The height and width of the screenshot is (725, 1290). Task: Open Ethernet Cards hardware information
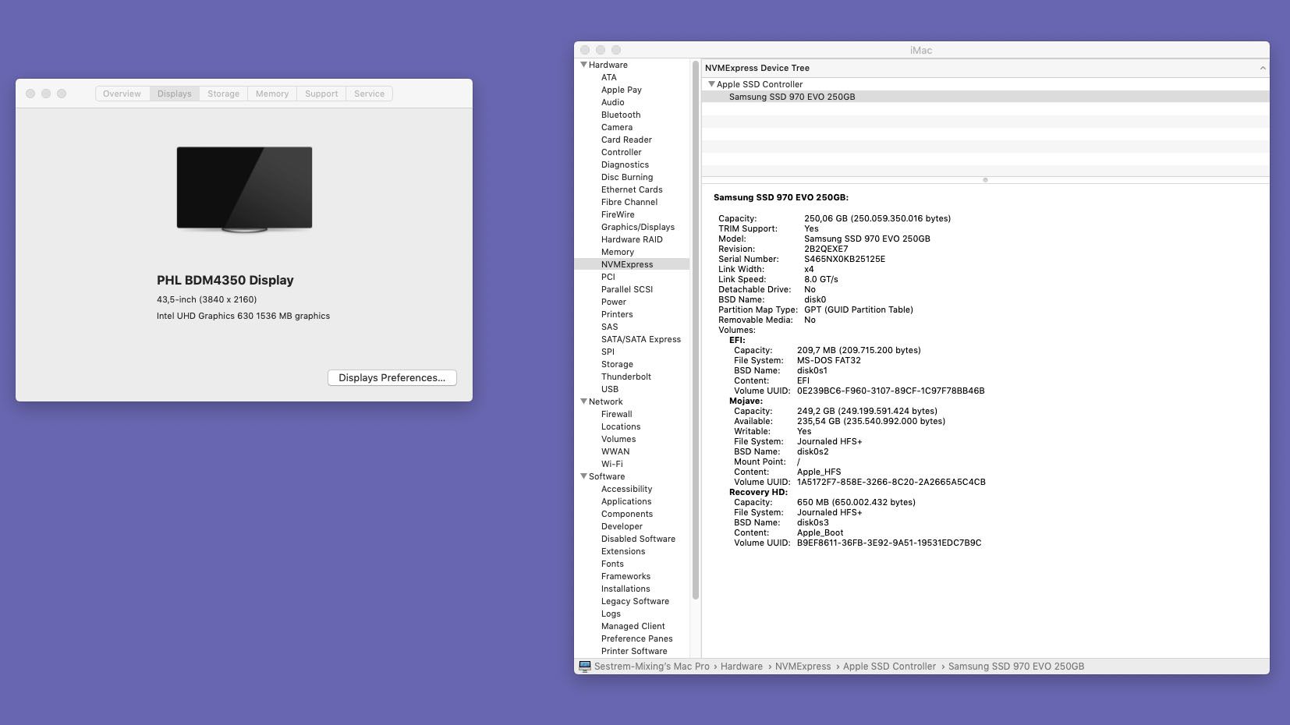click(632, 189)
